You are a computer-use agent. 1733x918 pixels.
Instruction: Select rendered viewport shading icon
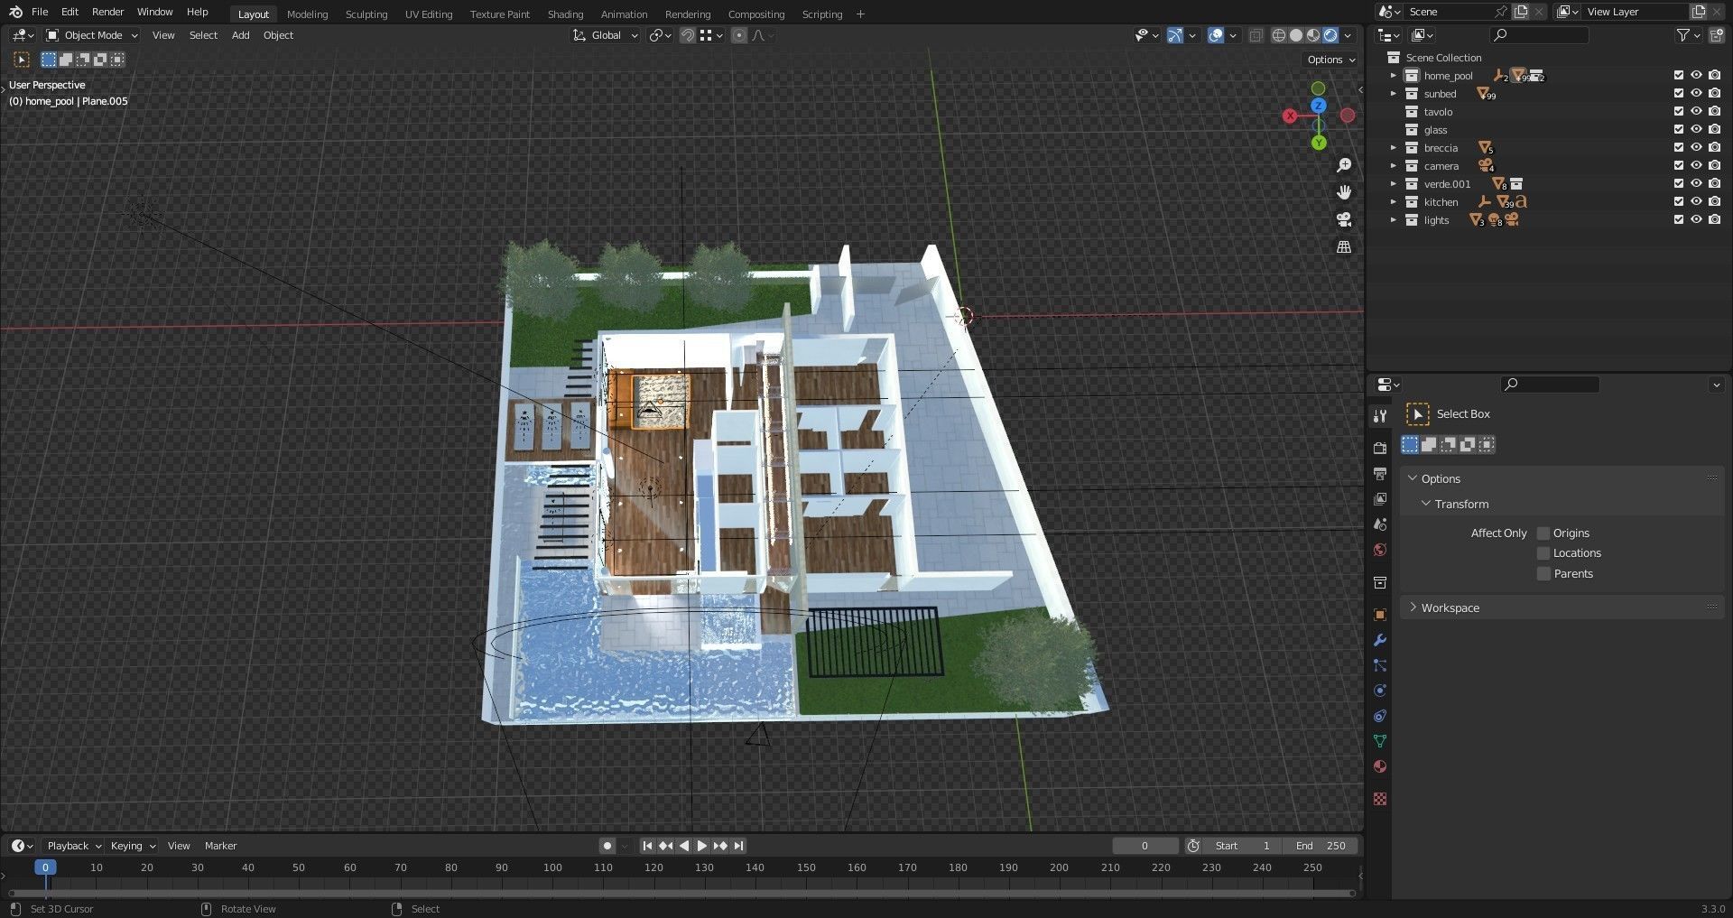1330,35
